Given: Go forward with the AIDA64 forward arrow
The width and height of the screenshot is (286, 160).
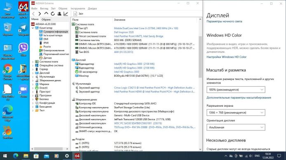Looking at the screenshot, I should point(40,14).
